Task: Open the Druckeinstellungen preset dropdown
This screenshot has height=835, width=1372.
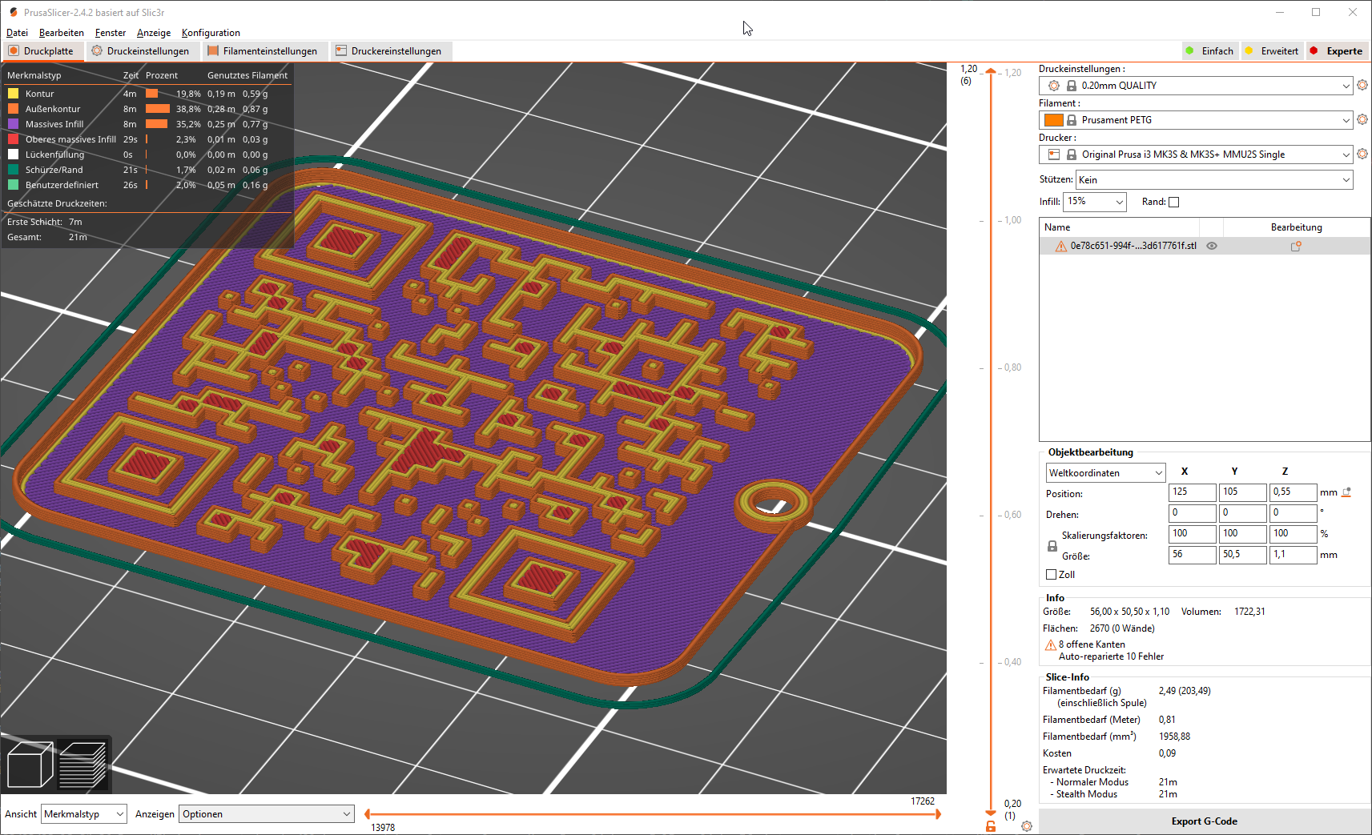Action: click(1196, 86)
